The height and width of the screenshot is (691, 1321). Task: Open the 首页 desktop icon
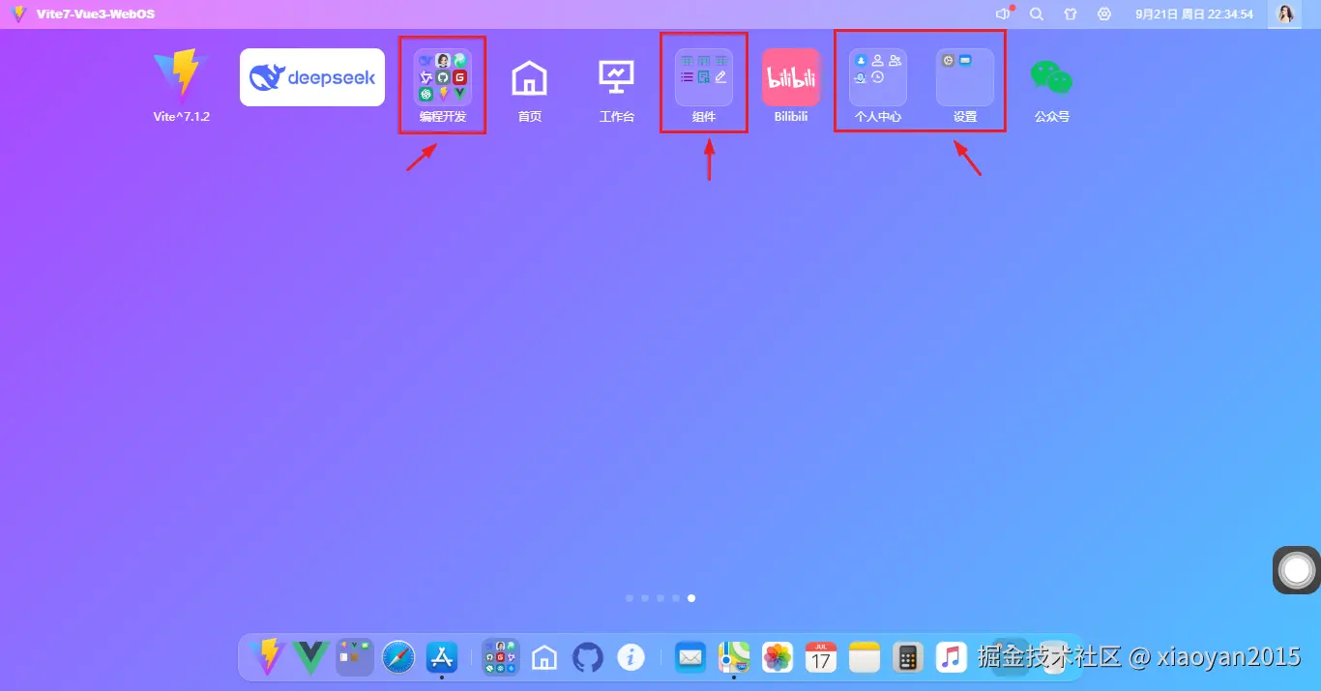point(530,77)
